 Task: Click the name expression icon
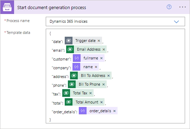coord(76,67)
